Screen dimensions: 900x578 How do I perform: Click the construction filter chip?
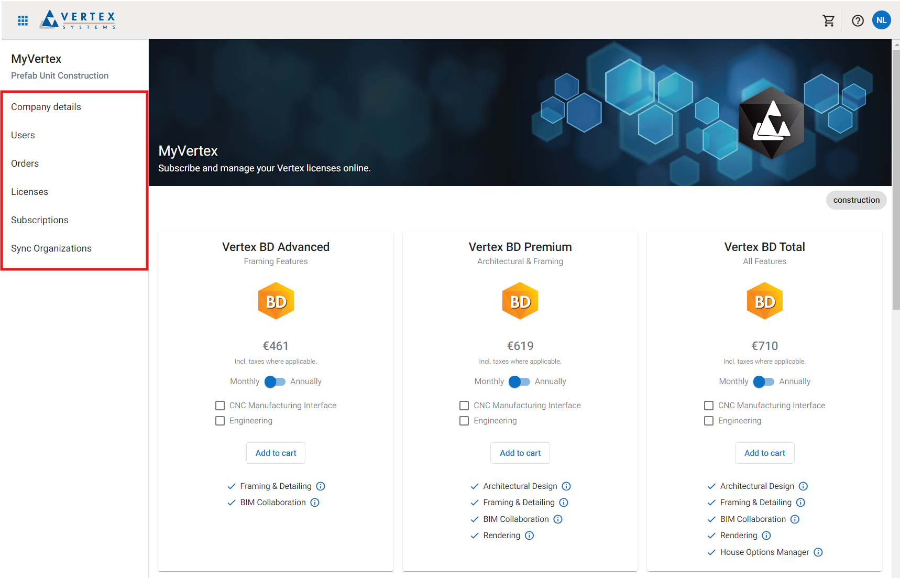coord(856,200)
